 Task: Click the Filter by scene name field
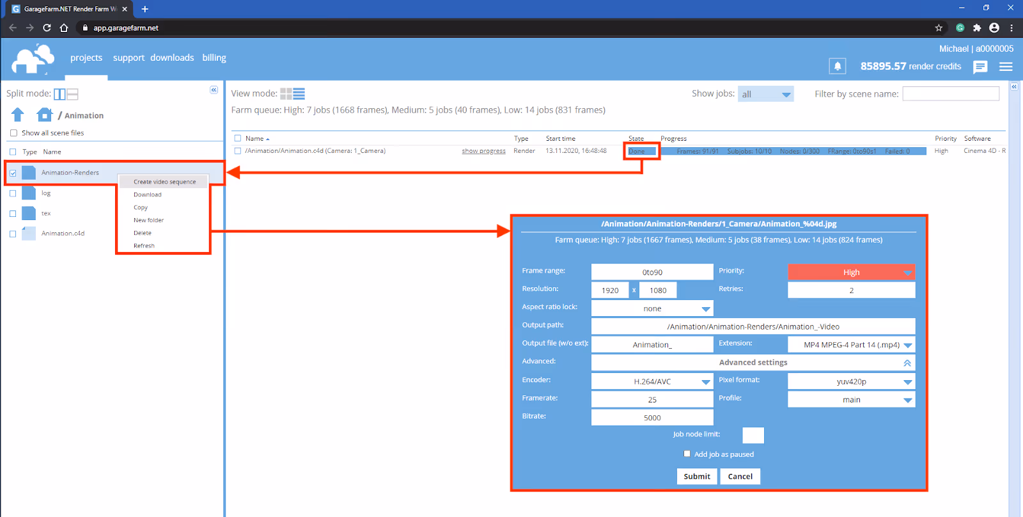[x=951, y=93]
